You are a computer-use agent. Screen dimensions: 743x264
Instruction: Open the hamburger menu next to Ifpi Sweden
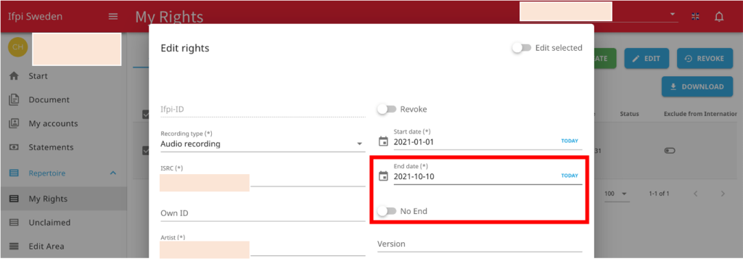112,17
